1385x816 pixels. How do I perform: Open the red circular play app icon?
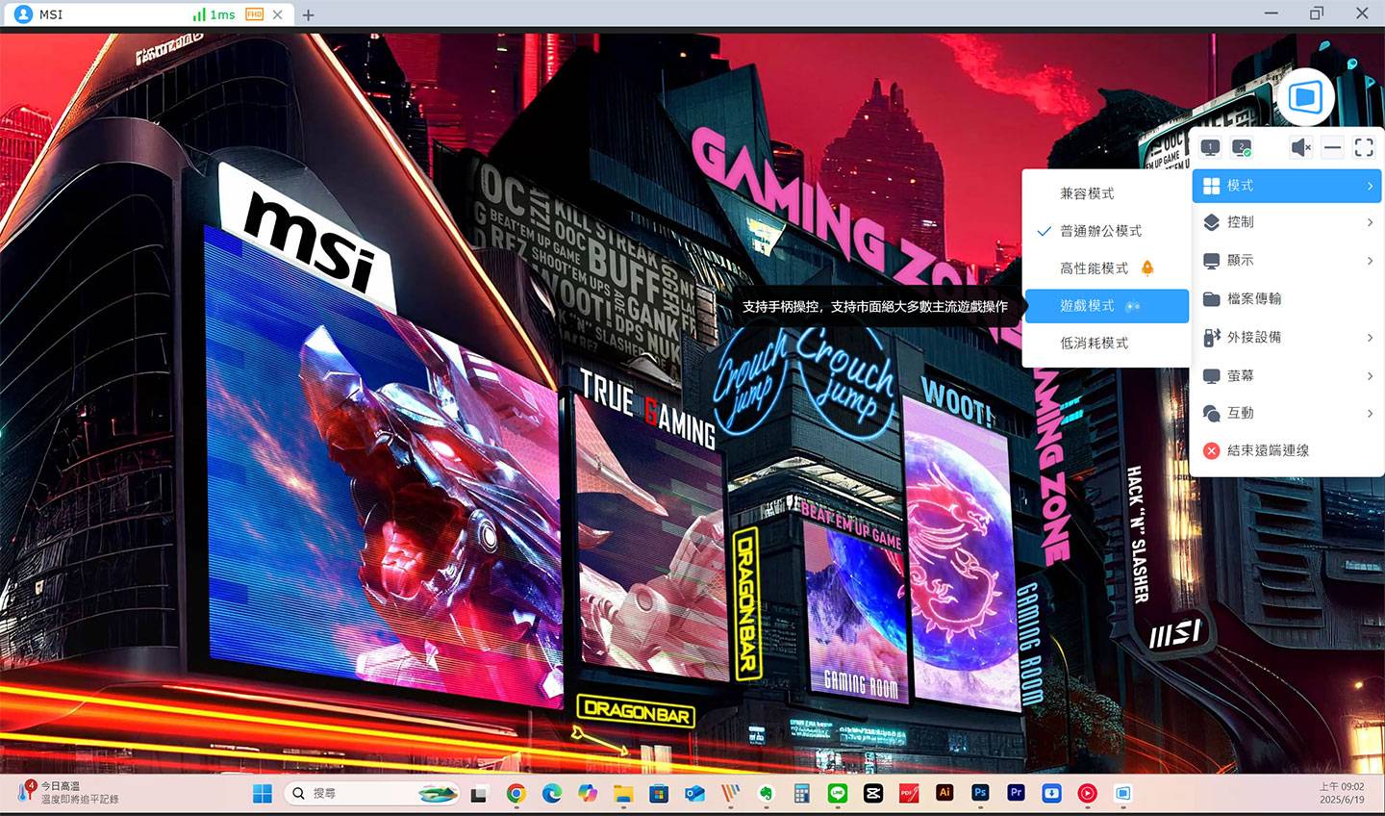coord(1087,794)
